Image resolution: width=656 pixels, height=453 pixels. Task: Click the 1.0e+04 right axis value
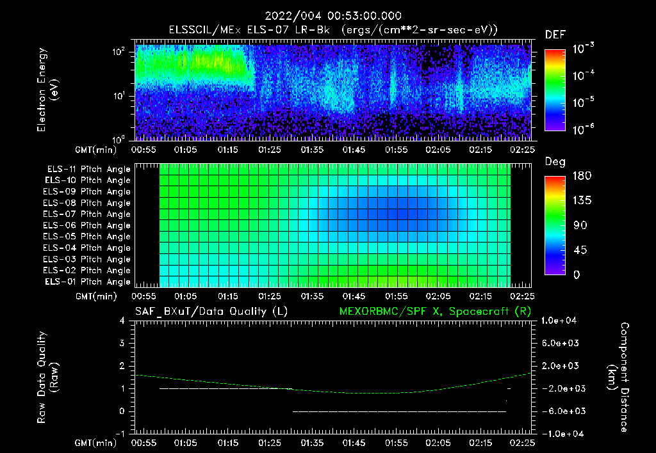(559, 321)
